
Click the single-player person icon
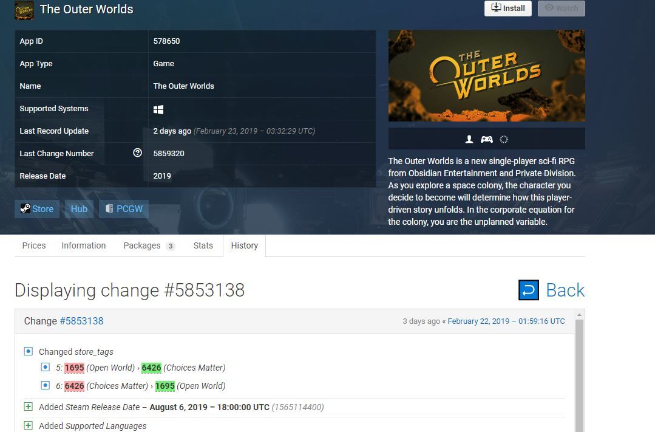pos(469,139)
